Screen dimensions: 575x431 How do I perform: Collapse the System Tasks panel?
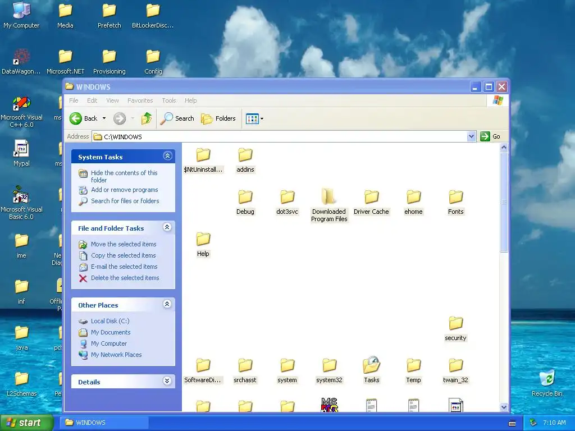coord(167,156)
